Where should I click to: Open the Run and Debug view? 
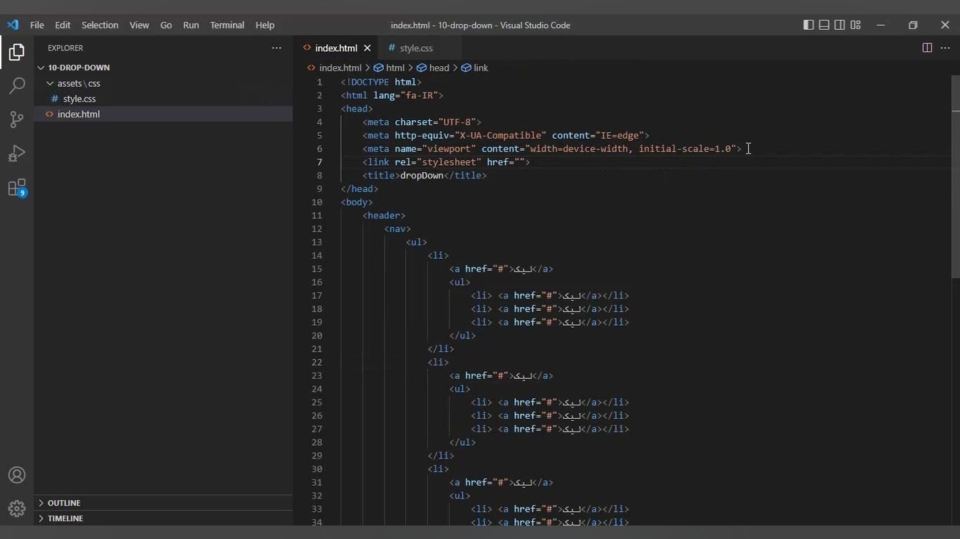tap(16, 154)
